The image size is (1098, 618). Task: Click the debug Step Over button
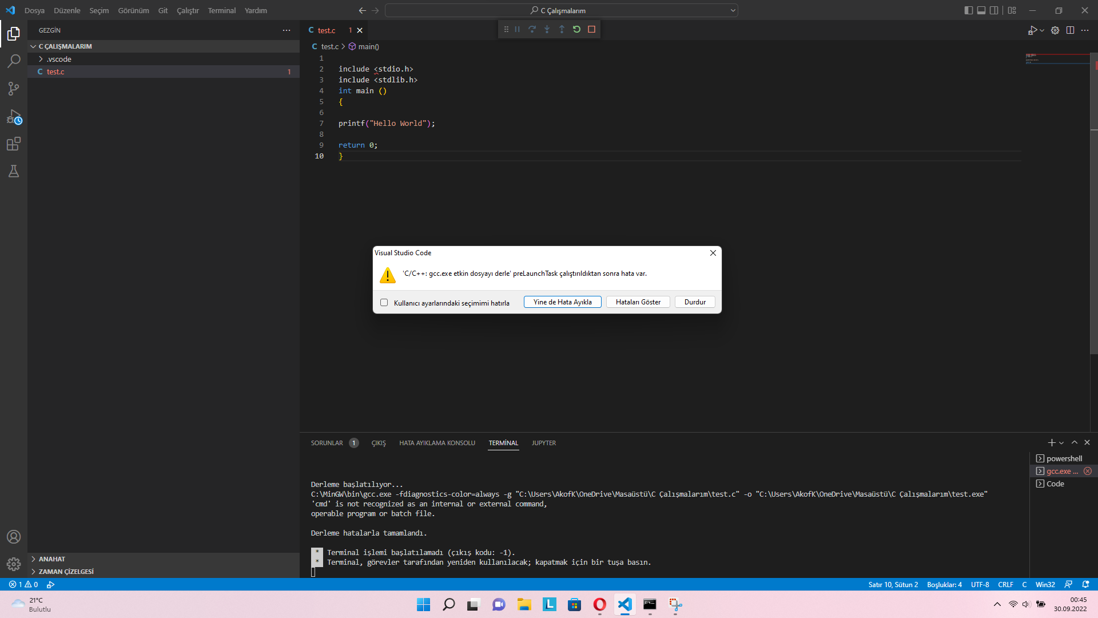coord(532,29)
